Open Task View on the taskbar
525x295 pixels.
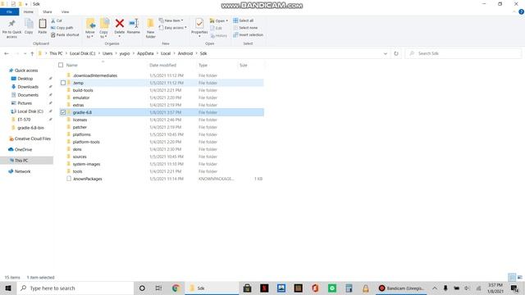click(x=158, y=288)
